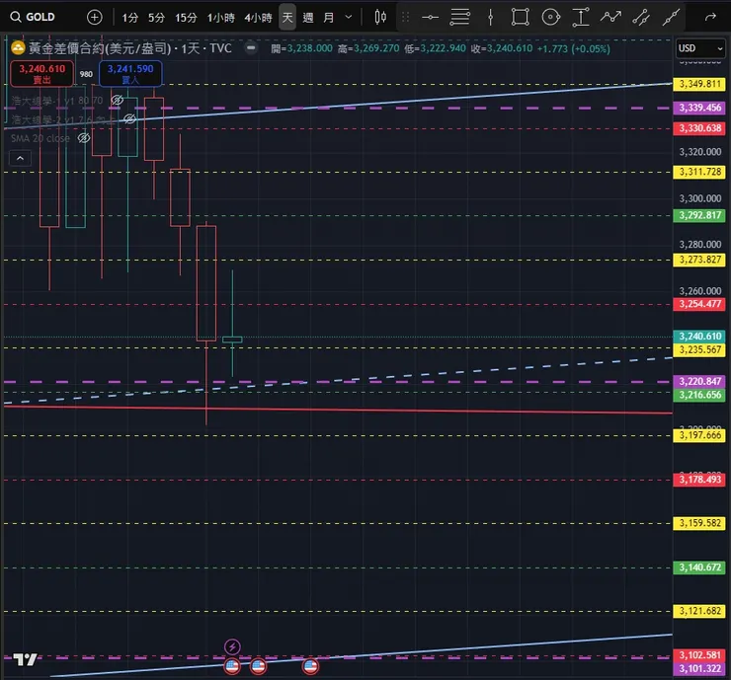Click the yellow 3,349.811 price label
This screenshot has width=731, height=680.
point(699,84)
